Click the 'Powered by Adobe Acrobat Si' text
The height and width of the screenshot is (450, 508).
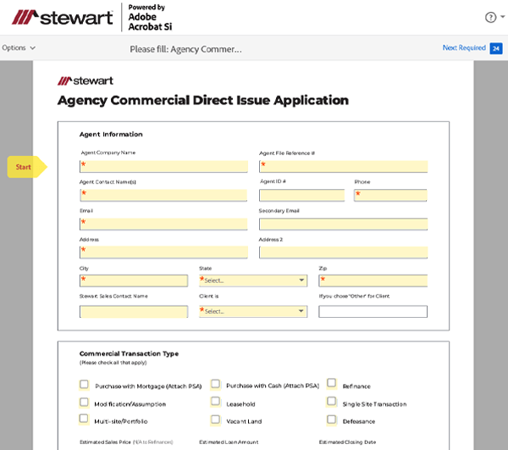coord(150,17)
